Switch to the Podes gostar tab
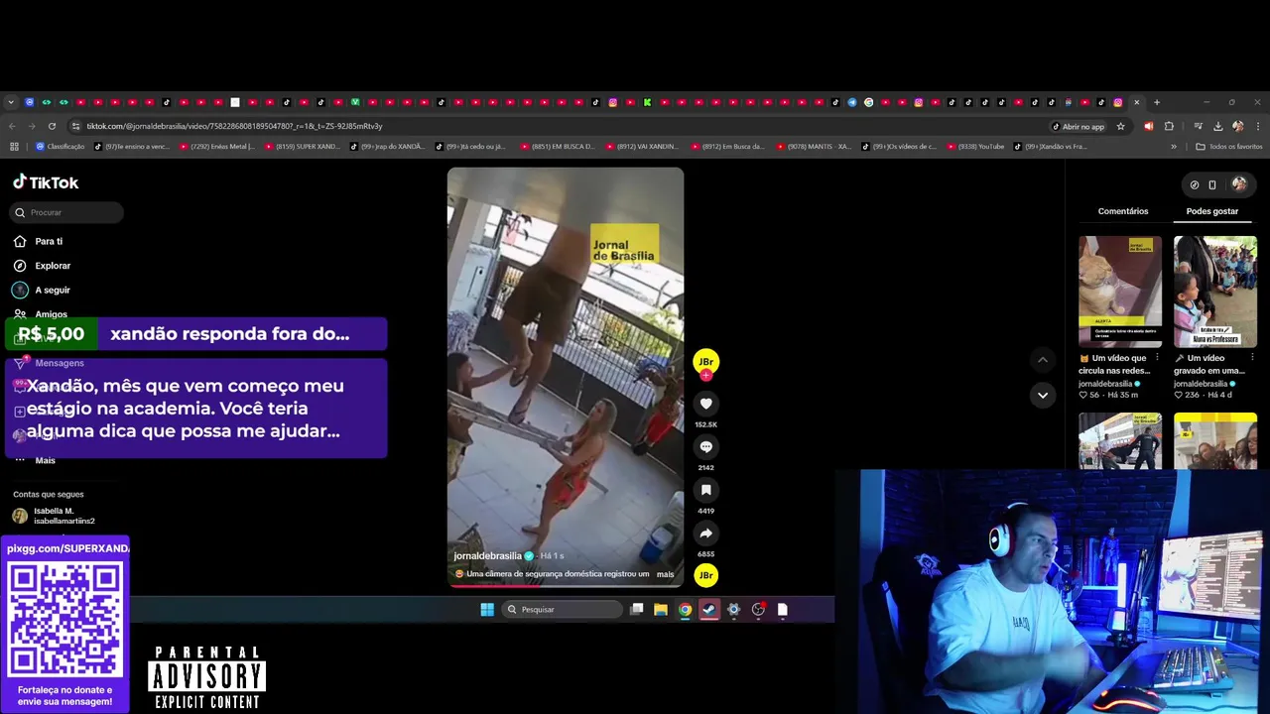1270x714 pixels. click(x=1212, y=211)
